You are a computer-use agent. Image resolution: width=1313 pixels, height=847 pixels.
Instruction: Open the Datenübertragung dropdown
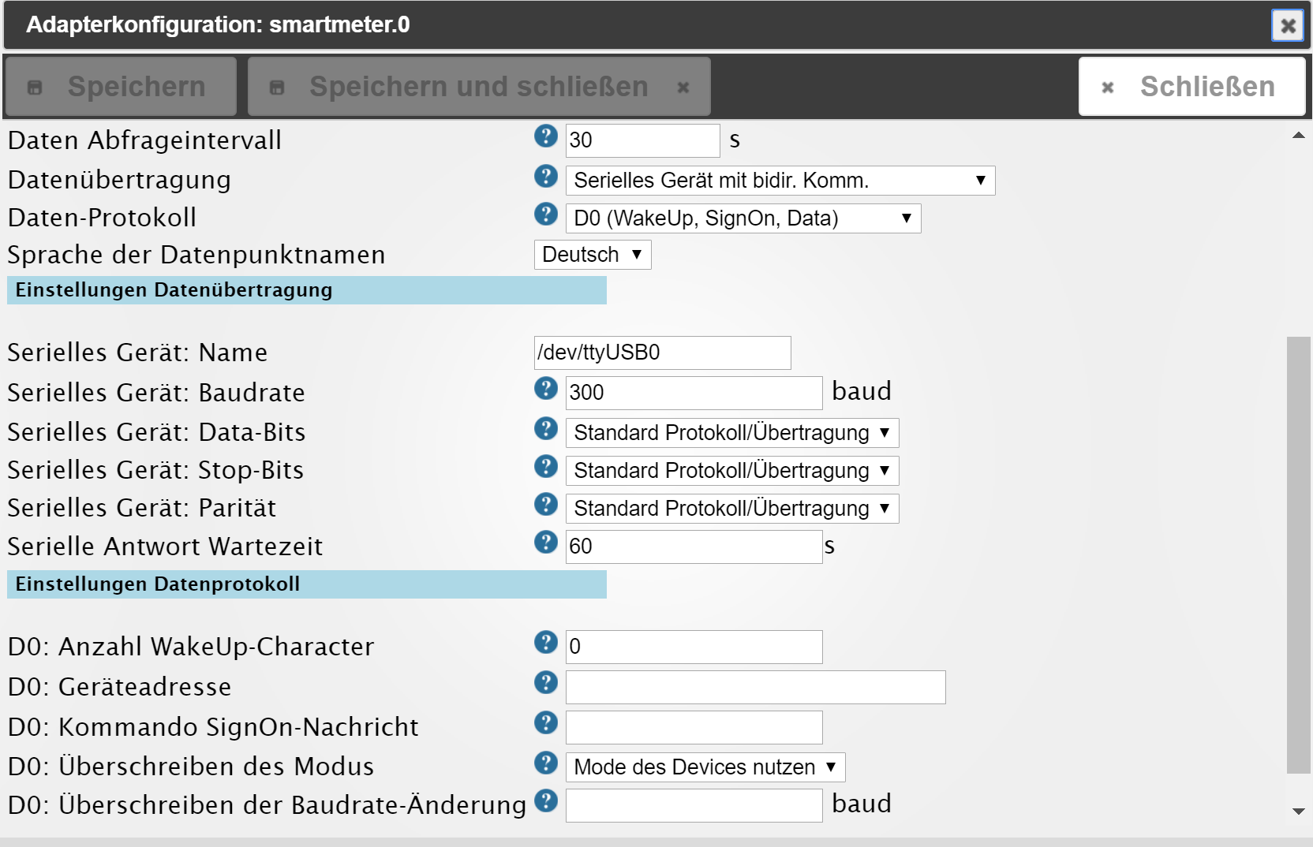pyautogui.click(x=780, y=181)
